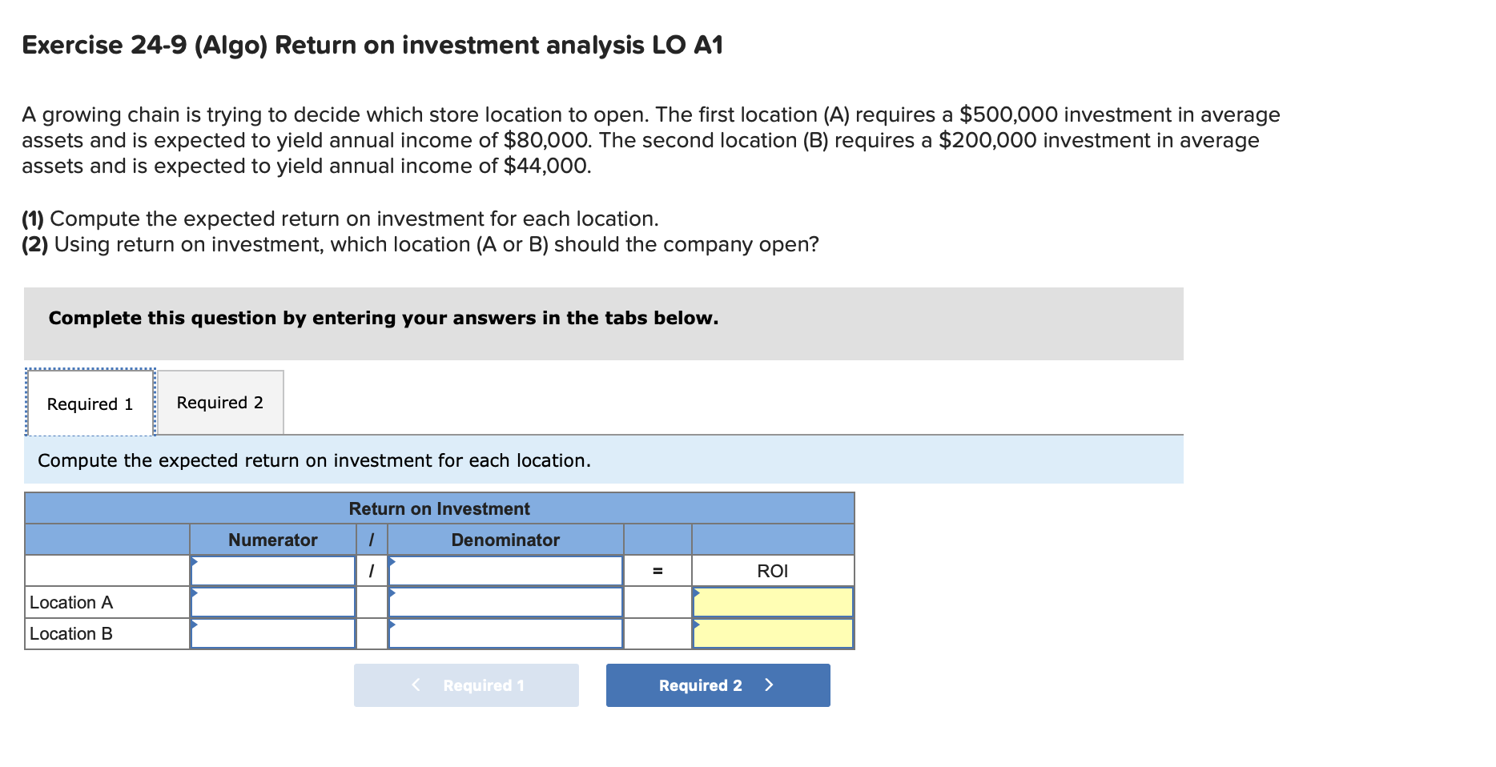Click the disabled Required 1 back button
The height and width of the screenshot is (767, 1496).
466,685
